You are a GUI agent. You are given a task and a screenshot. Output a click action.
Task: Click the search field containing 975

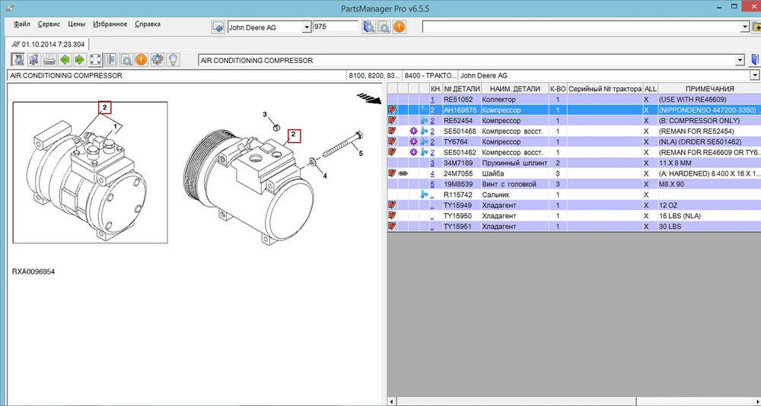[x=335, y=27]
